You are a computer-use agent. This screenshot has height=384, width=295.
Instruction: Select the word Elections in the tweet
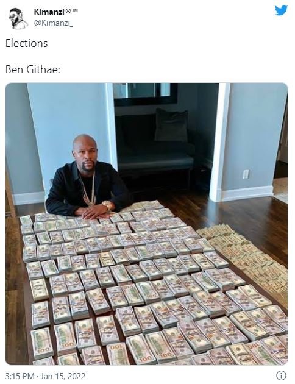pos(26,43)
